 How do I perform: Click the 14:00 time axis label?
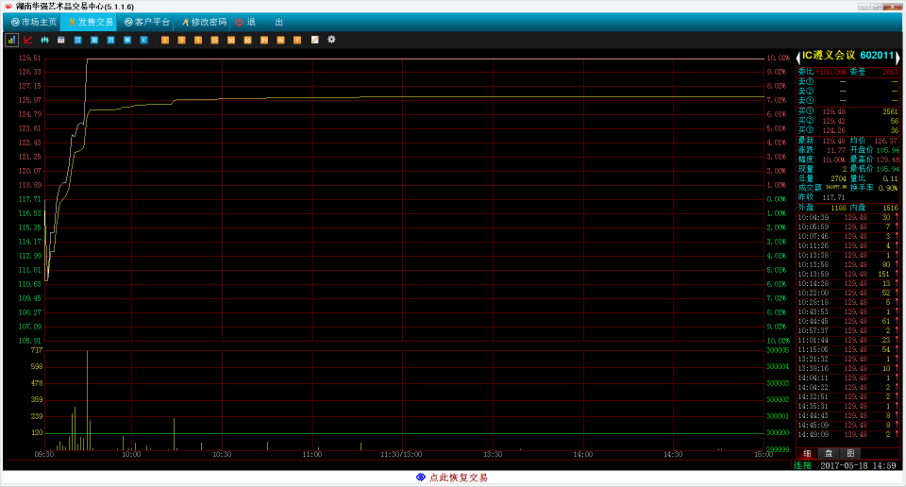click(x=583, y=454)
